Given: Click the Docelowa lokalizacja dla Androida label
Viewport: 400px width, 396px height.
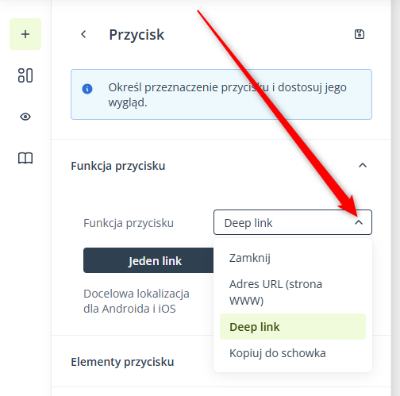Looking at the screenshot, I should [137, 301].
